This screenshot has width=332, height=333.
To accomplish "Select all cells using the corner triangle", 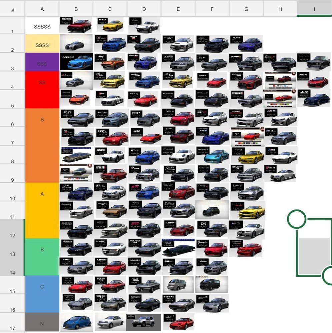I will point(12,9).
